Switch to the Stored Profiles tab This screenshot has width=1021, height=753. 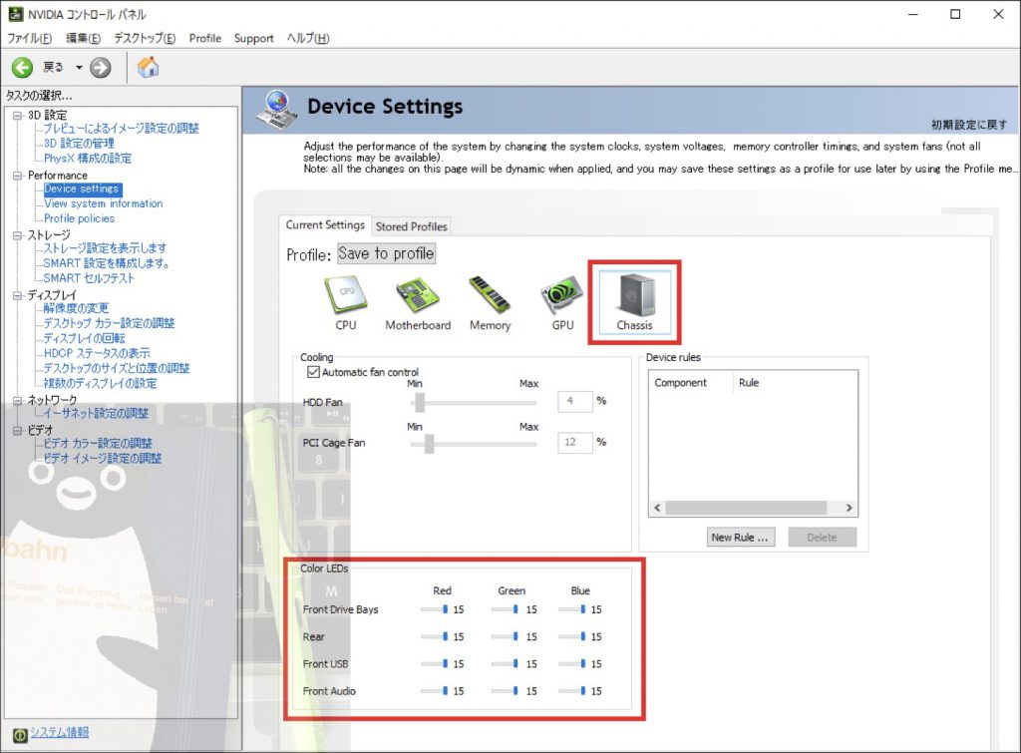pyautogui.click(x=412, y=226)
